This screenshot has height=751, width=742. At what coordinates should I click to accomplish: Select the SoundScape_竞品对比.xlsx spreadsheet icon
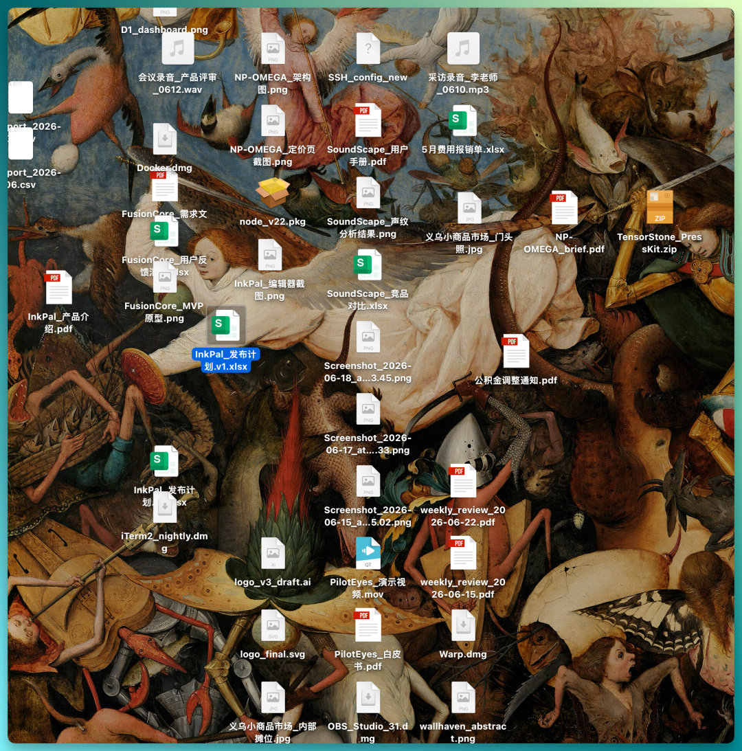tap(368, 265)
